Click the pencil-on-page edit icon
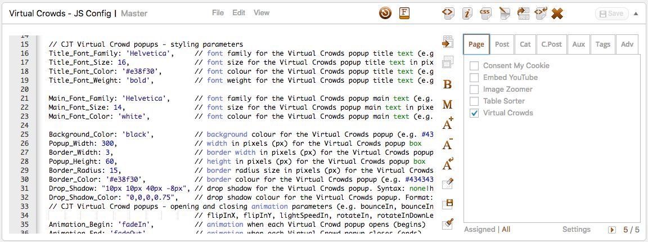Viewport: 648px width, 242px height. 504,14
